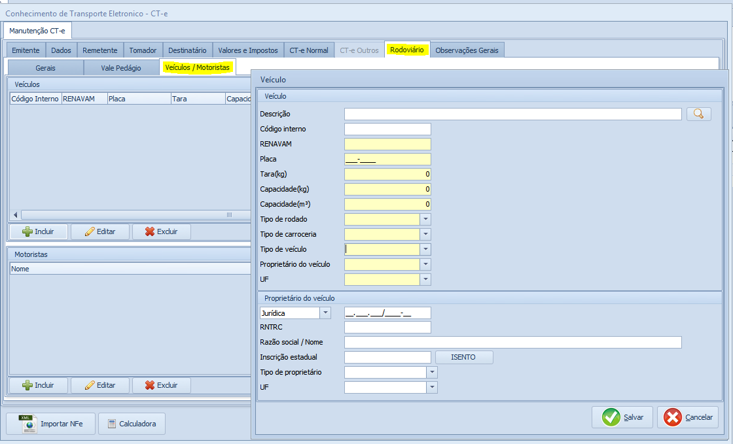Click the ISENTO button
The width and height of the screenshot is (733, 444).
tap(463, 357)
